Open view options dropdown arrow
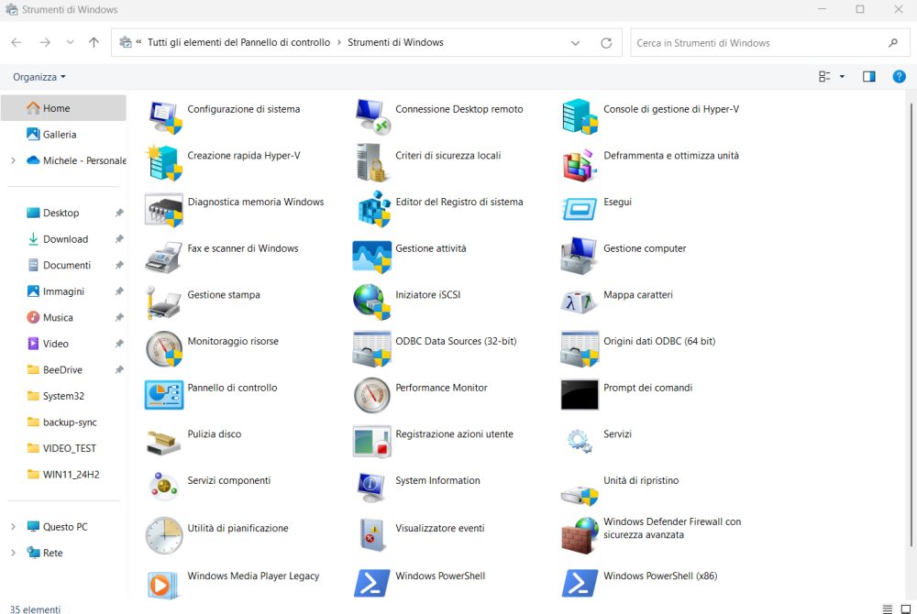Screen dimensions: 917x614 click(842, 77)
